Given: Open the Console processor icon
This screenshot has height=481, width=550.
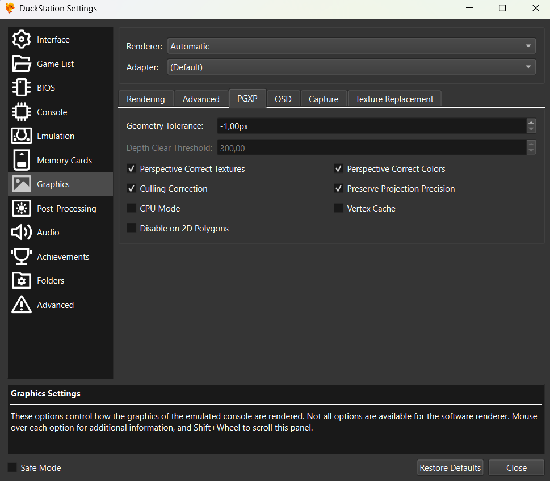Looking at the screenshot, I should [22, 112].
